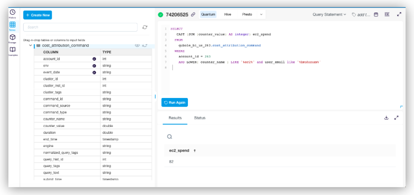Select the Hive engine tab
The image size is (414, 195).
228,15
